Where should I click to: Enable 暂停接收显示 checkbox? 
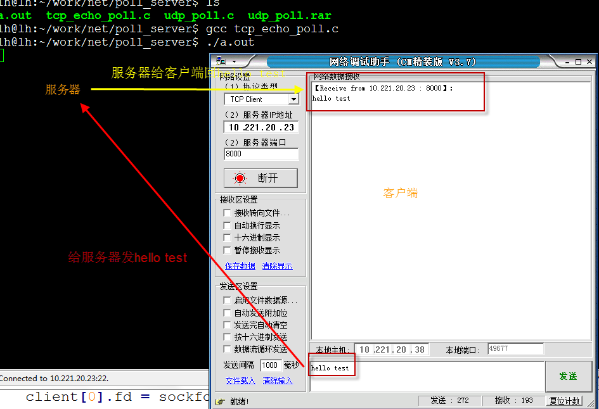227,250
